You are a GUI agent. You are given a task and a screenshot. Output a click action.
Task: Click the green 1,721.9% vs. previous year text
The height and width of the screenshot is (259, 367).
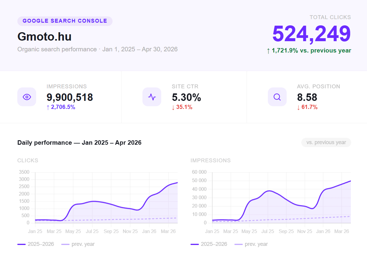[309, 51]
